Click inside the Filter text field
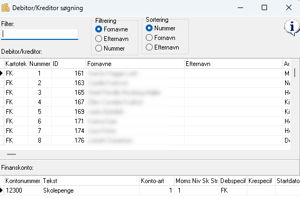Viewport: 300px width, 199px height. pos(39,34)
